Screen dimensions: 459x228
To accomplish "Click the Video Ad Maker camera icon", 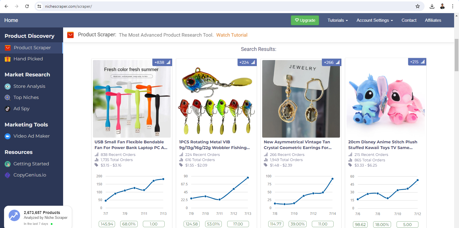I will [8, 136].
